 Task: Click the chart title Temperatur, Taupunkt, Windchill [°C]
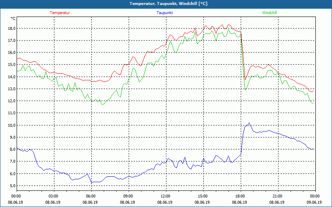(x=168, y=4)
